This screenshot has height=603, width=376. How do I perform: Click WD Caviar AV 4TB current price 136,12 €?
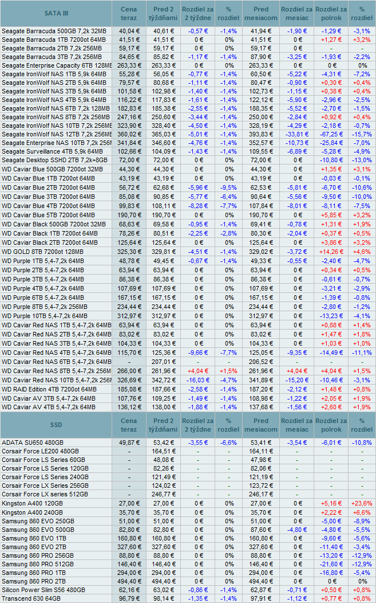(x=129, y=408)
